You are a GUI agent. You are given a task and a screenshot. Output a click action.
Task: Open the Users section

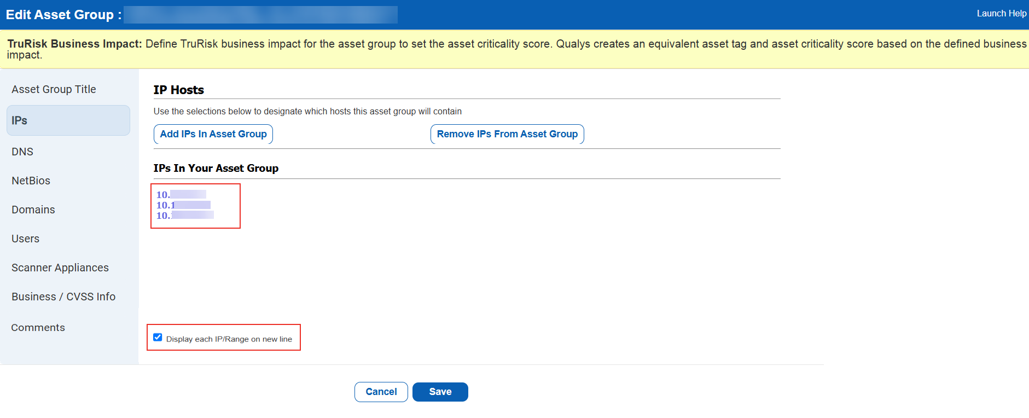tap(26, 239)
